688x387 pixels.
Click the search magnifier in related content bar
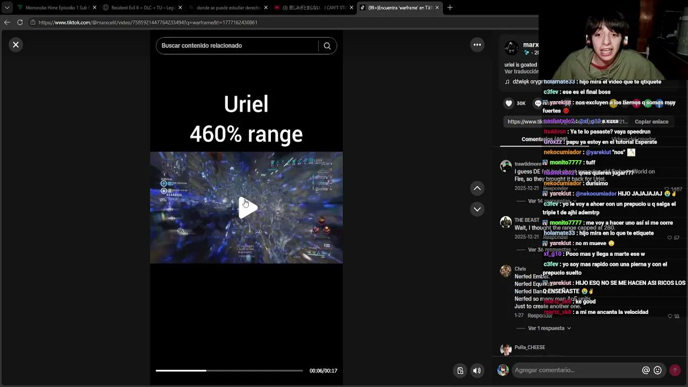[x=327, y=46]
